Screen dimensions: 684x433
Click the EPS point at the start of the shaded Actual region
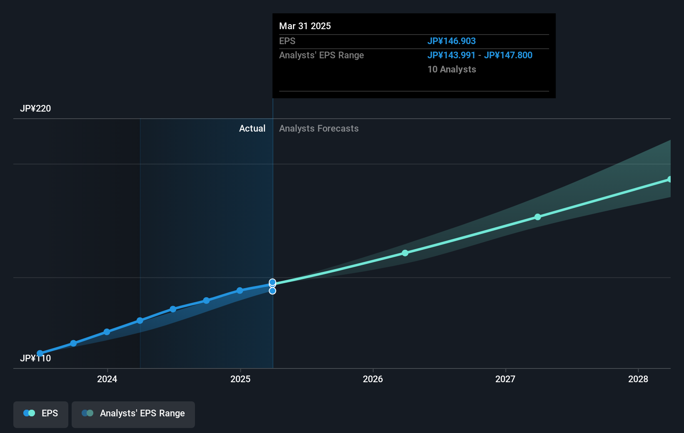[x=140, y=321]
